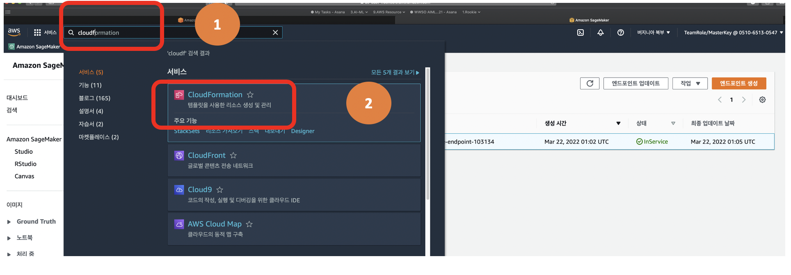This screenshot has height=275, width=791.
Task: Click the Cloud9 service icon
Action: pos(179,190)
